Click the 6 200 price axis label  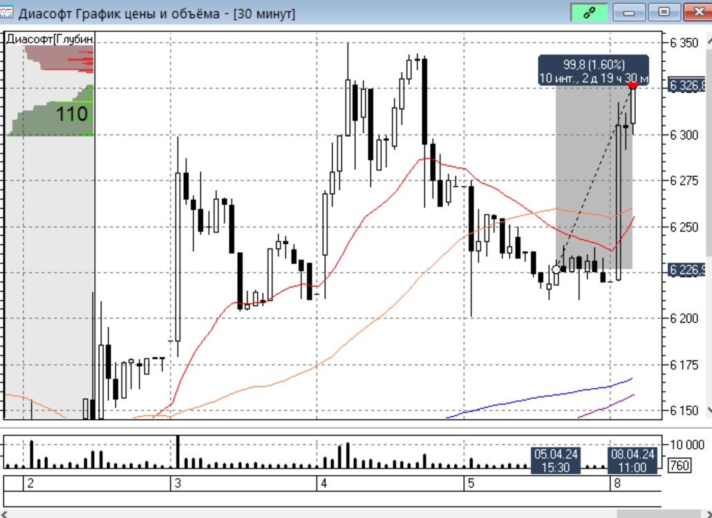point(684,319)
